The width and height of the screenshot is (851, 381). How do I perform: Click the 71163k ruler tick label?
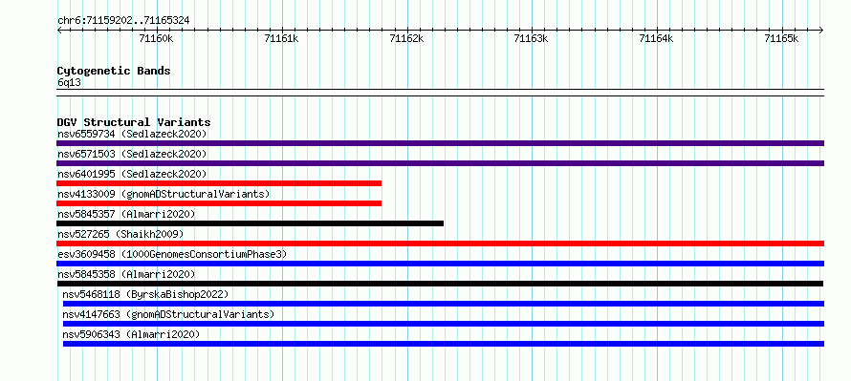532,38
